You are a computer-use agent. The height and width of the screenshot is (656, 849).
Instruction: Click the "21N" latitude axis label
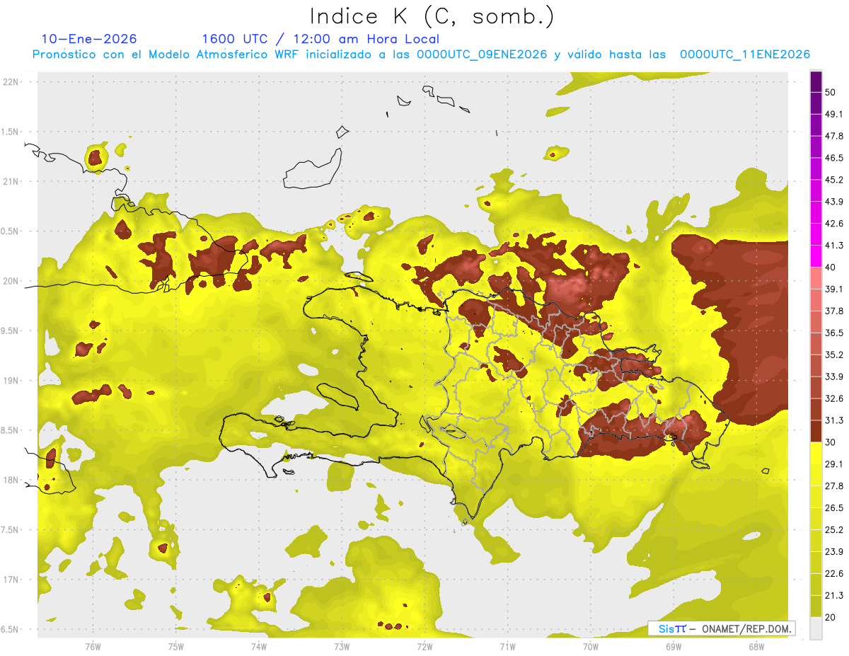12,181
